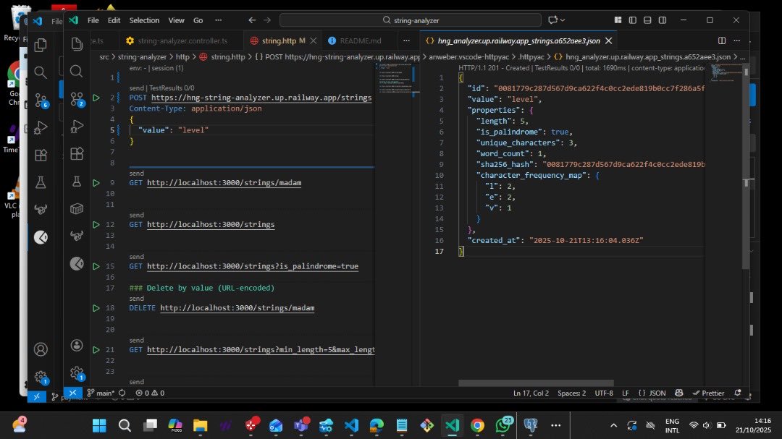
Task: Open the Extensions view
Action: (77, 153)
